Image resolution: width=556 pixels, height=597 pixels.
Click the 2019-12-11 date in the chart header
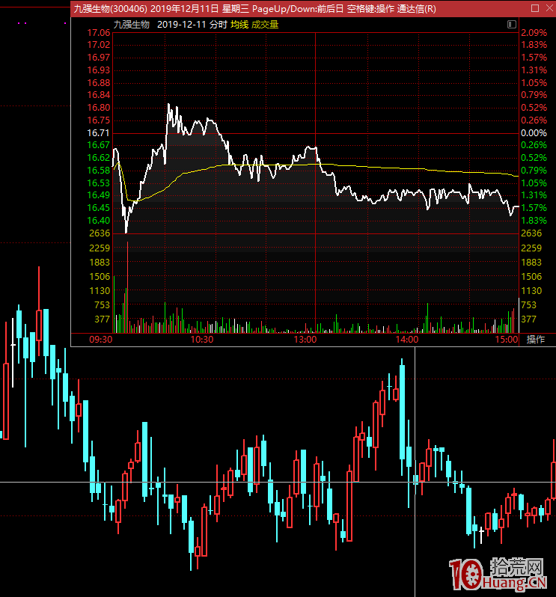coord(182,25)
